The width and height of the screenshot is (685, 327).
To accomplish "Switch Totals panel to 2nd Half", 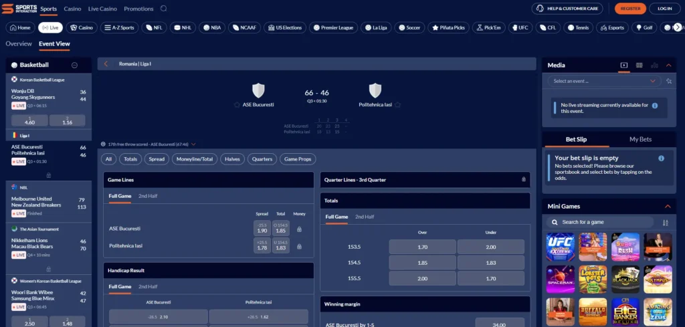I will [365, 217].
